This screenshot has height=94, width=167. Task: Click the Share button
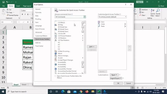[161, 6]
